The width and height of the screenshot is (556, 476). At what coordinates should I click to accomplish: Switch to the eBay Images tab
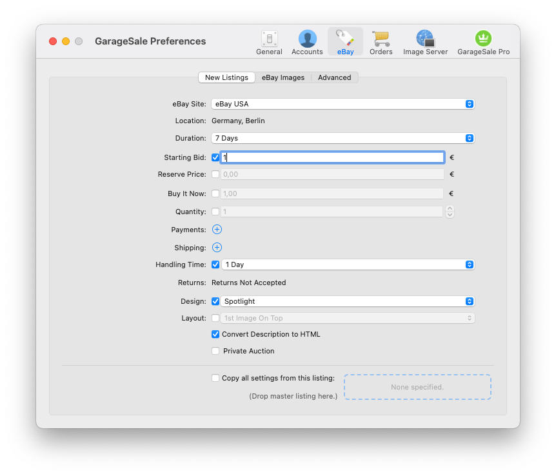pyautogui.click(x=283, y=77)
